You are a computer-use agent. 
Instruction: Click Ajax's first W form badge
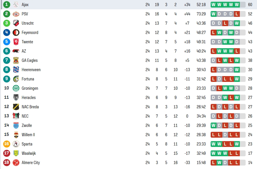(213, 5)
